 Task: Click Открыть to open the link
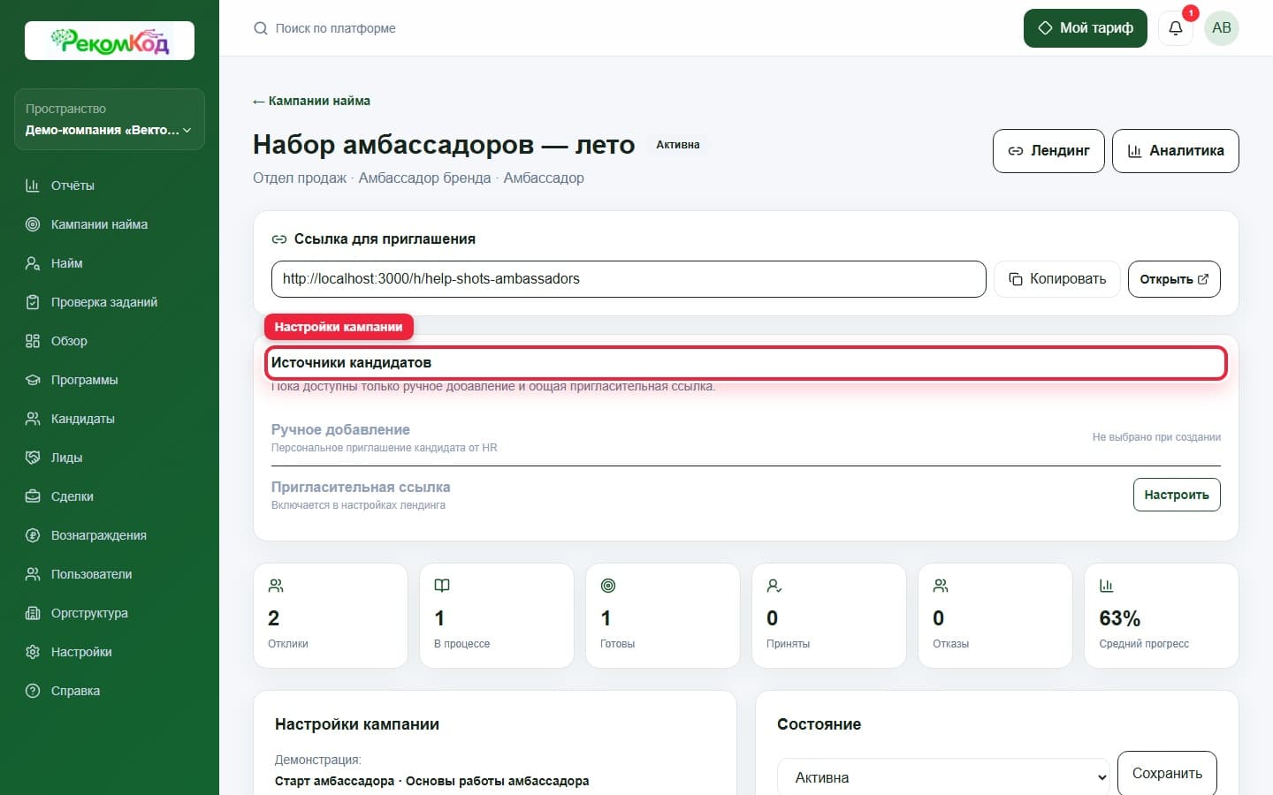point(1174,279)
